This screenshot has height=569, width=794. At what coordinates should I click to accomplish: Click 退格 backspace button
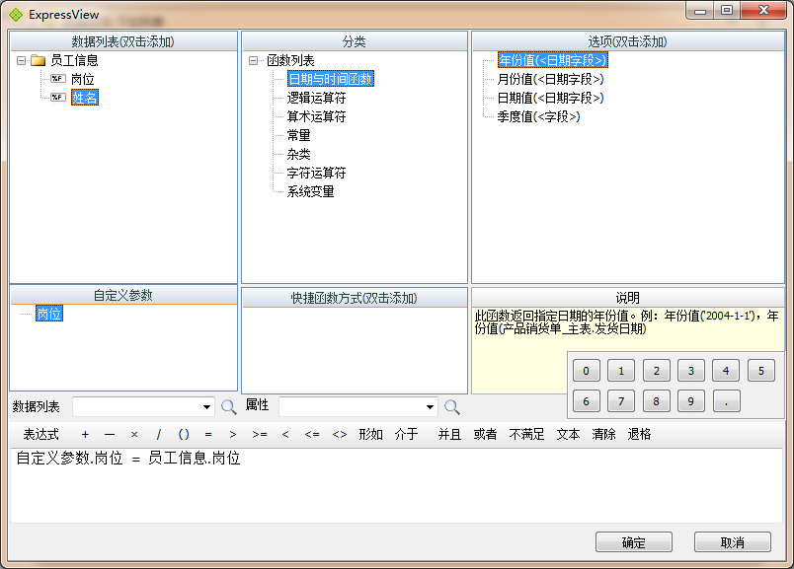[x=639, y=434]
